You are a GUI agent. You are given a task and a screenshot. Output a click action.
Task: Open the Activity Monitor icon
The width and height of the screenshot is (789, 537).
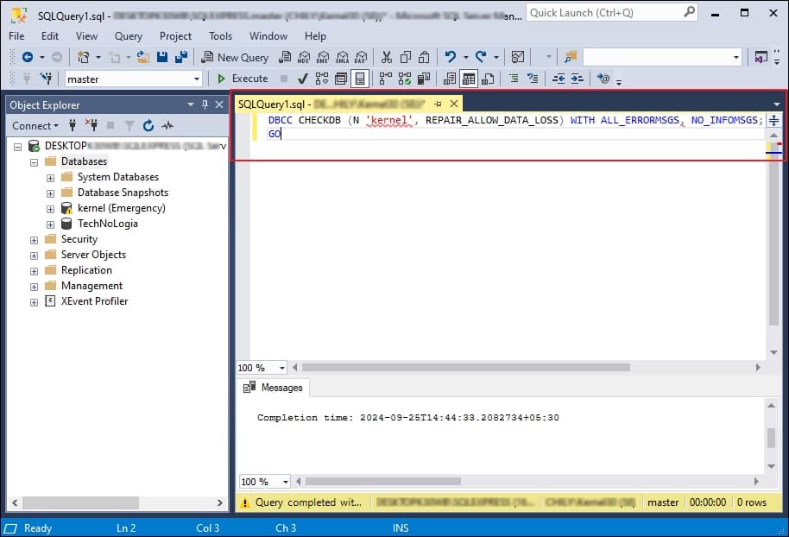pyautogui.click(x=518, y=57)
